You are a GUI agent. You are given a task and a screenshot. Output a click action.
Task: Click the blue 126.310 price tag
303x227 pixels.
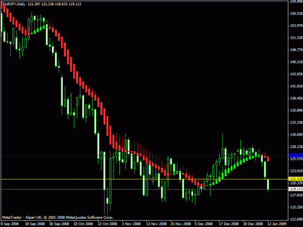296,155
